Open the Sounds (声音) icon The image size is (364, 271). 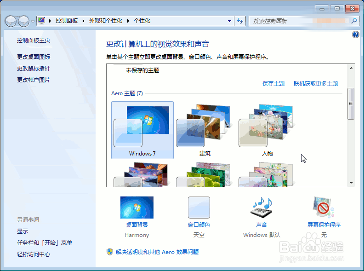[262, 208]
